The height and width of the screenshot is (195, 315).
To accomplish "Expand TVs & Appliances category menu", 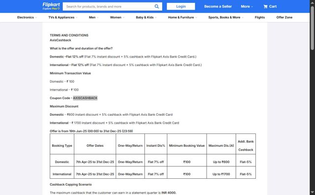I will tap(63, 18).
